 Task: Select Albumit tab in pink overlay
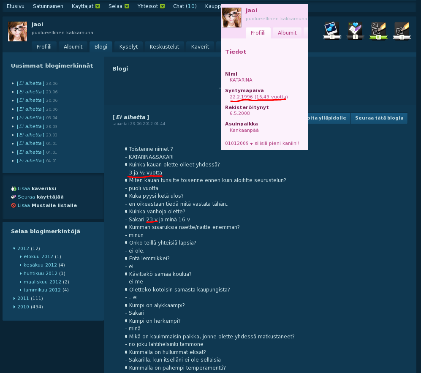coord(287,33)
